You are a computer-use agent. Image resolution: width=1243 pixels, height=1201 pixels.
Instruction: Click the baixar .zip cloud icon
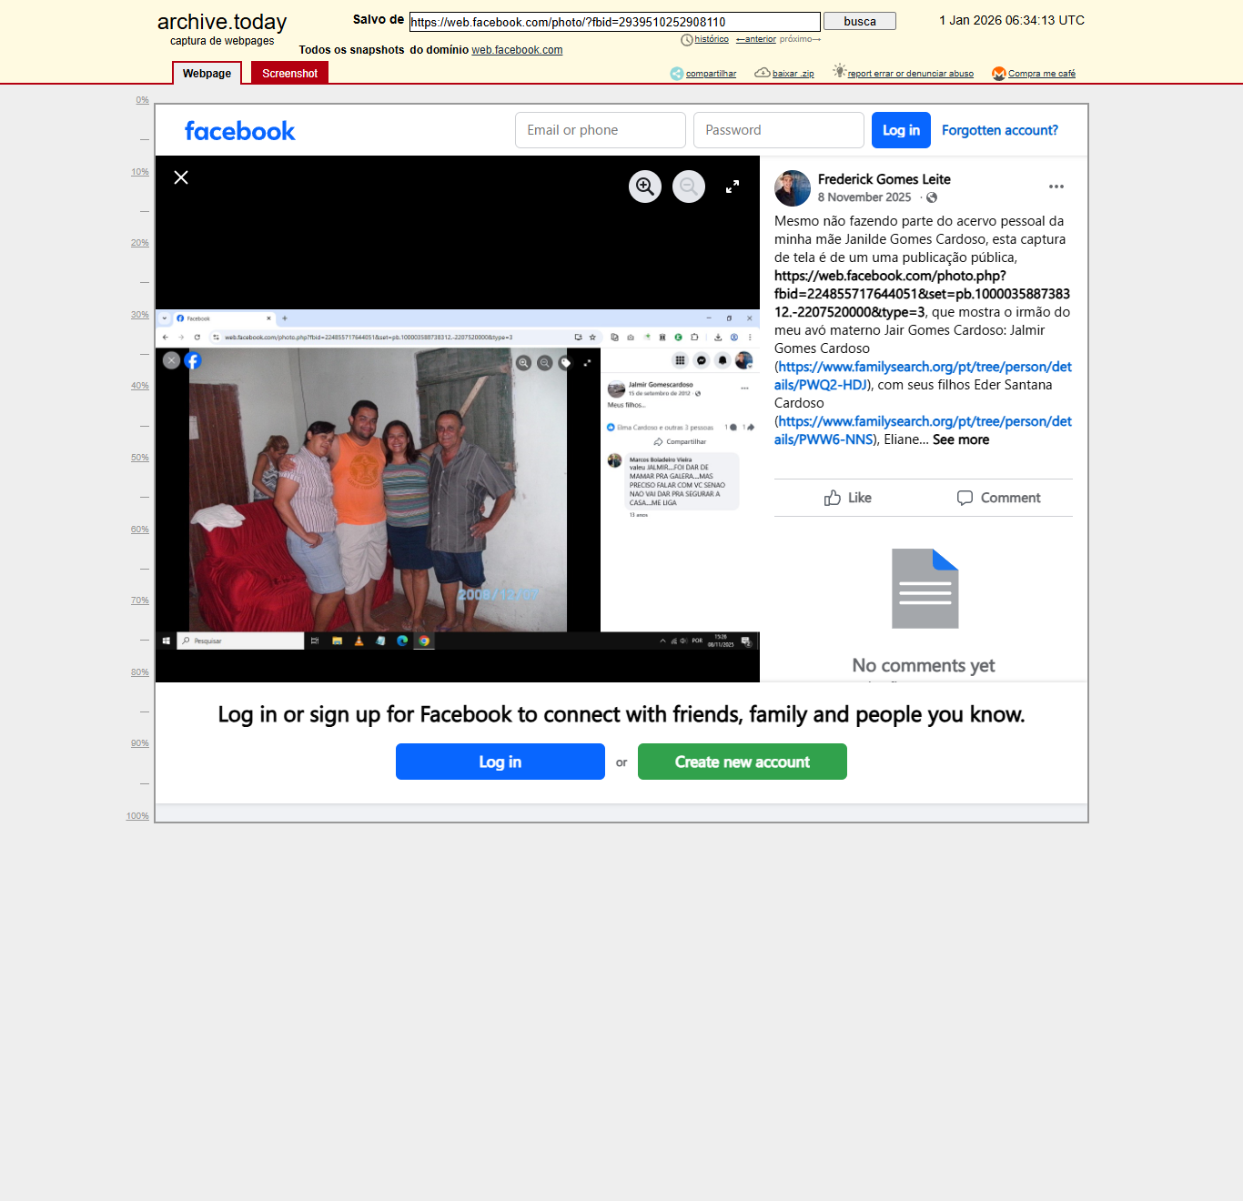(763, 73)
